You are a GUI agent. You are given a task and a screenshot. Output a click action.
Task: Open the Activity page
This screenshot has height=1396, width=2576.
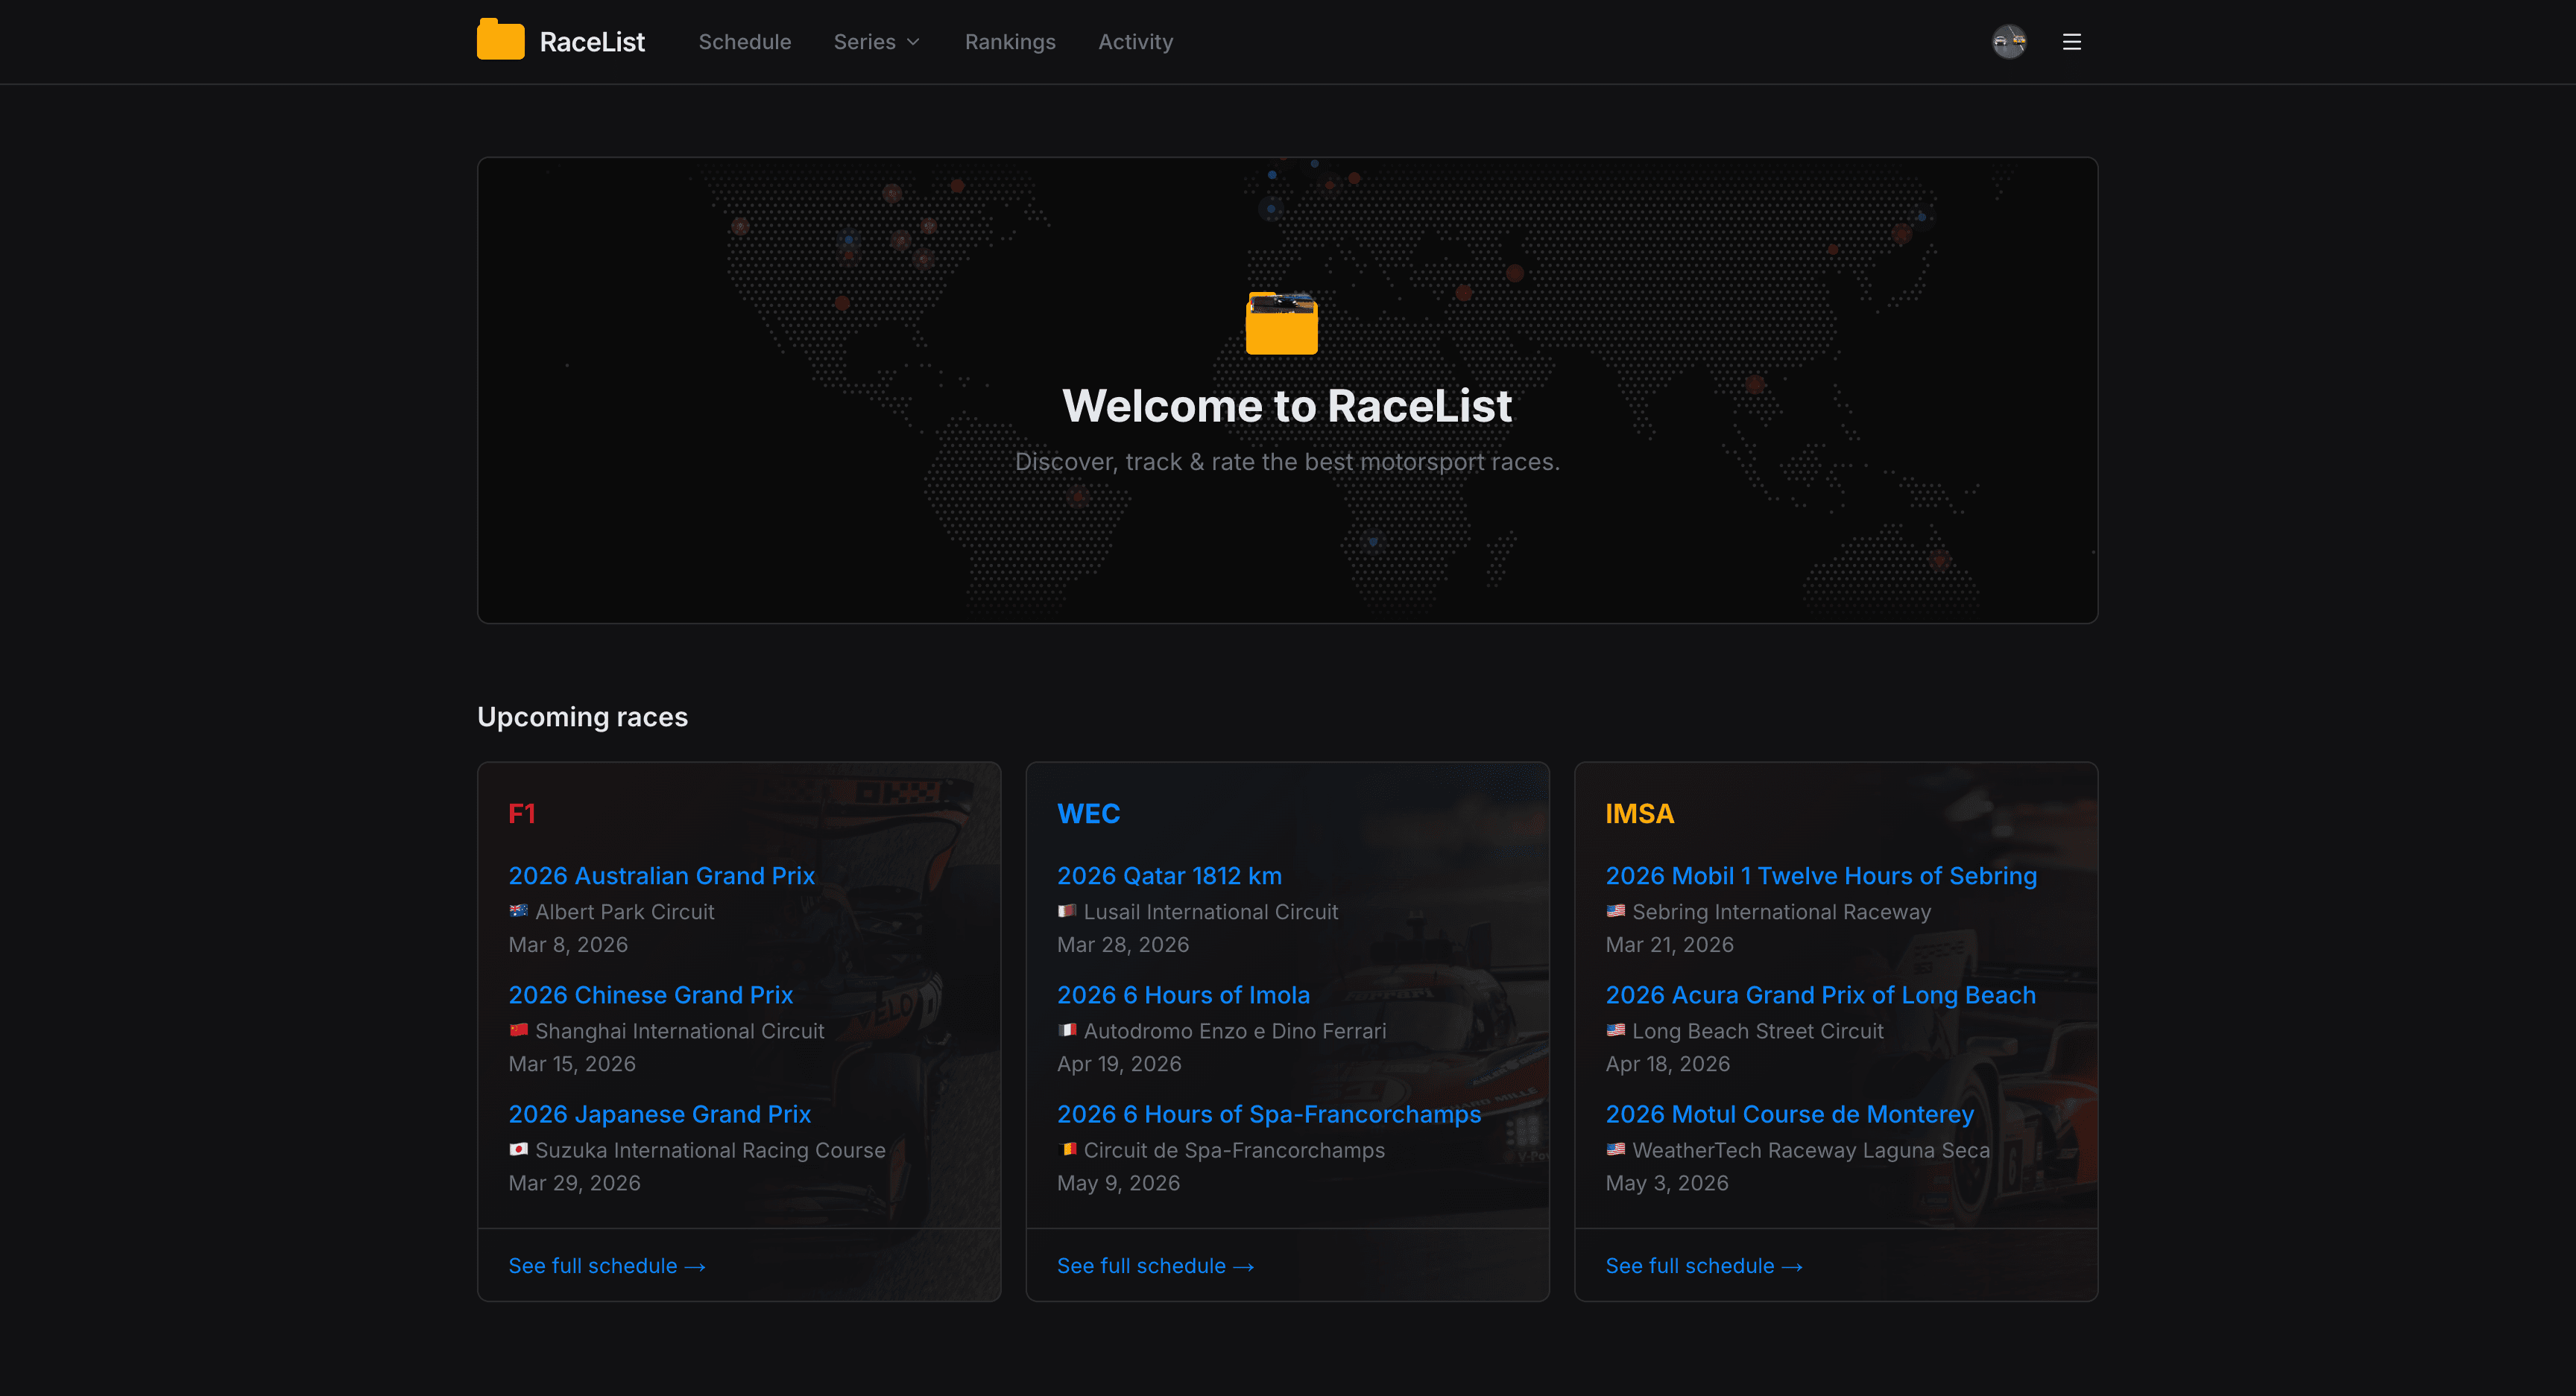click(1135, 41)
